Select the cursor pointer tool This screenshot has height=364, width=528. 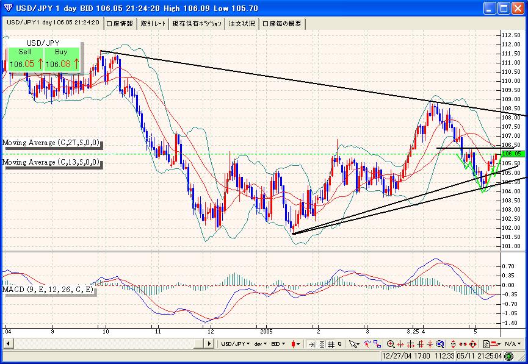pyautogui.click(x=354, y=344)
